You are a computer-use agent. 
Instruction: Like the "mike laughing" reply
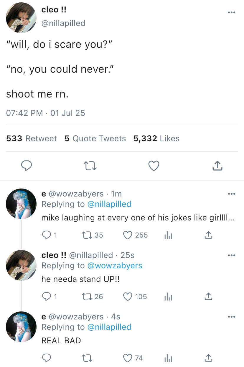(128, 235)
